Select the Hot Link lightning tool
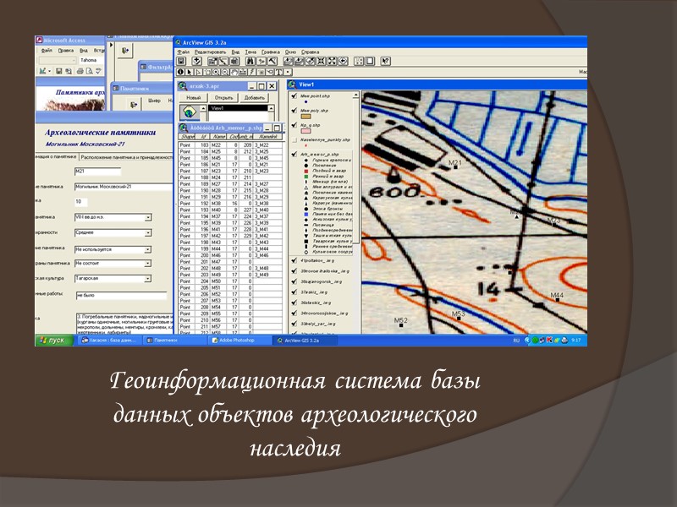 click(251, 72)
